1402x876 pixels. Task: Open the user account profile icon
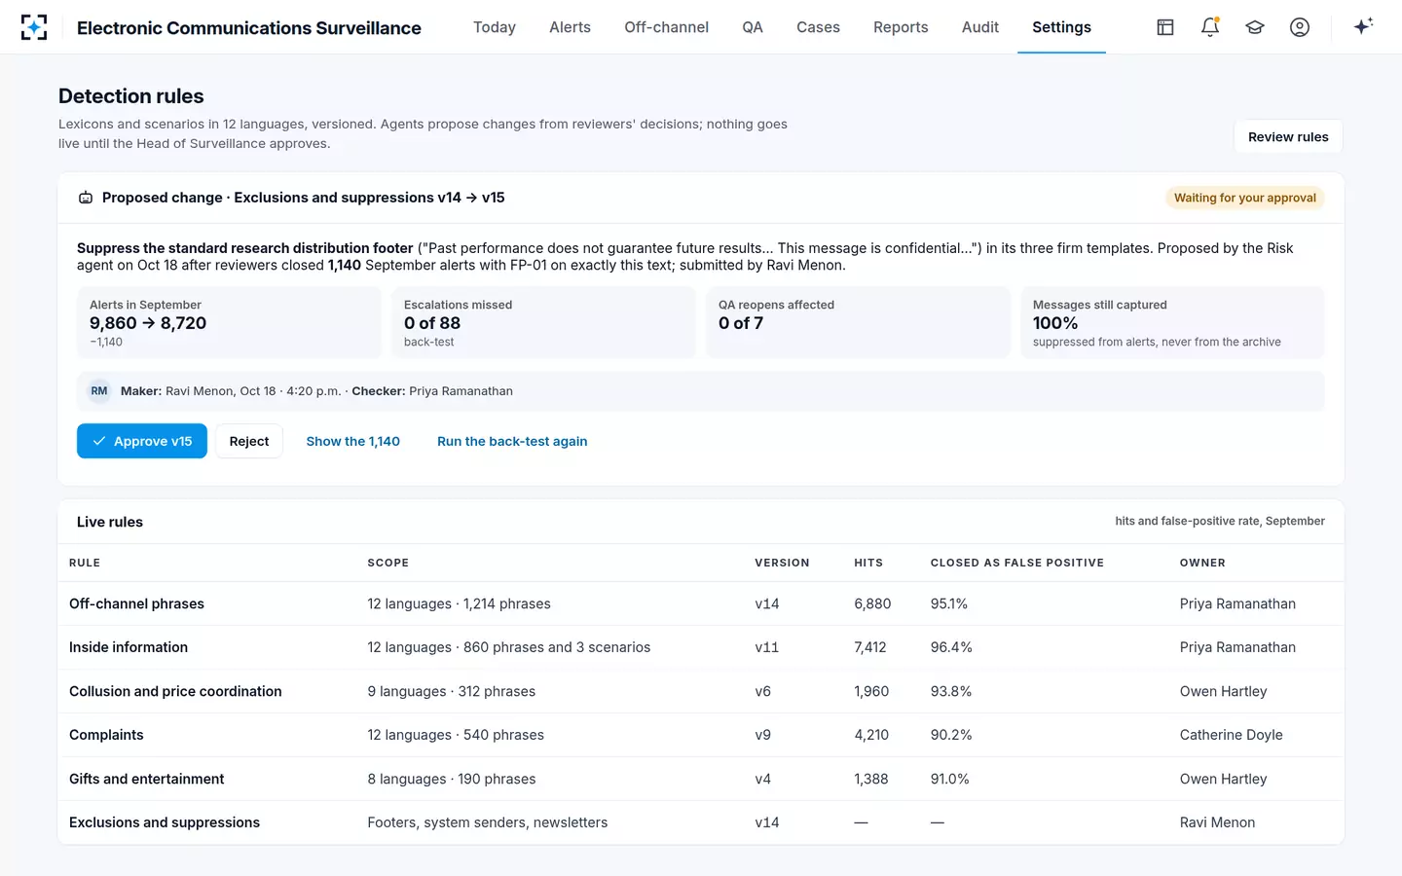[1300, 27]
